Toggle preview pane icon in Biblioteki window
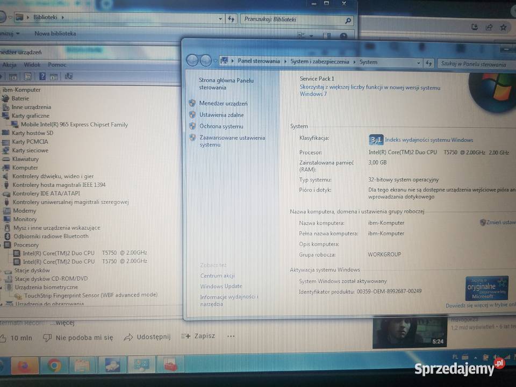 327,35
